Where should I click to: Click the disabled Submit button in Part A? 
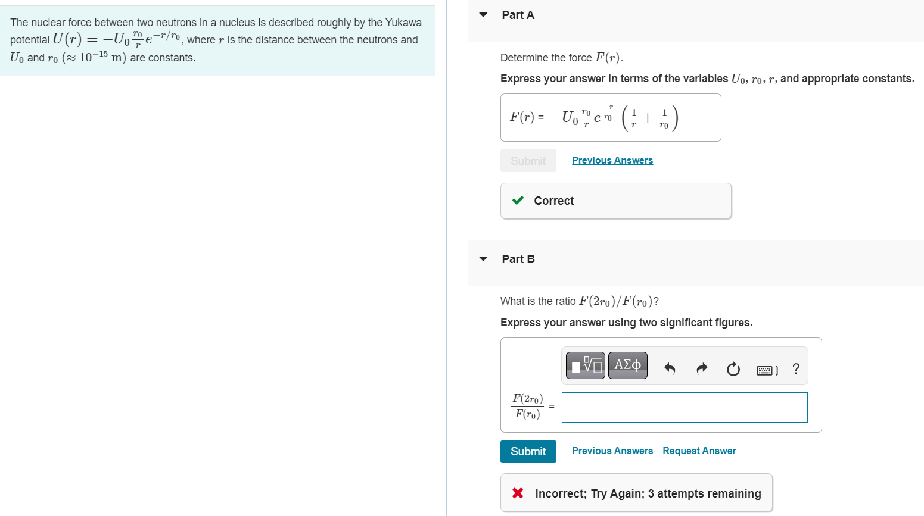[528, 160]
